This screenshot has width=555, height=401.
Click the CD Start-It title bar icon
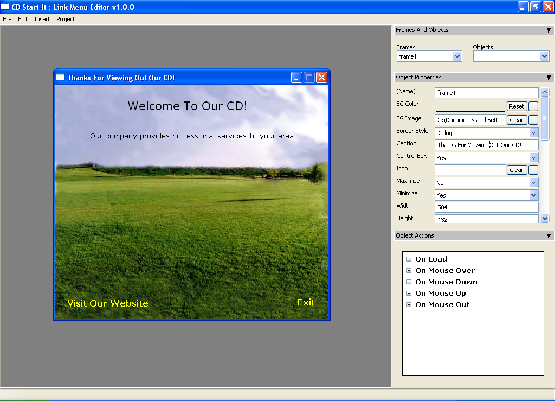pyautogui.click(x=5, y=7)
